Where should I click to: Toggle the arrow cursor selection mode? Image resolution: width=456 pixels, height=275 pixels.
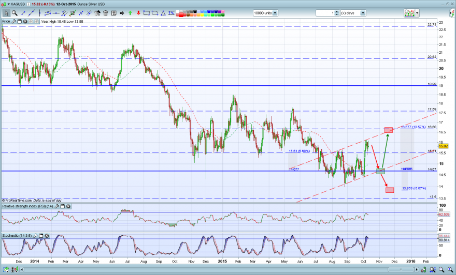tap(6, 13)
